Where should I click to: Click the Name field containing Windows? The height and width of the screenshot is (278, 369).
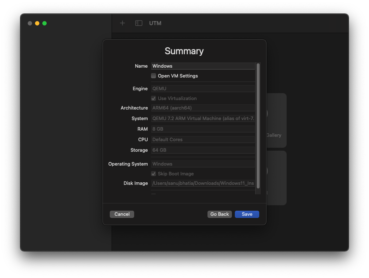(x=203, y=66)
